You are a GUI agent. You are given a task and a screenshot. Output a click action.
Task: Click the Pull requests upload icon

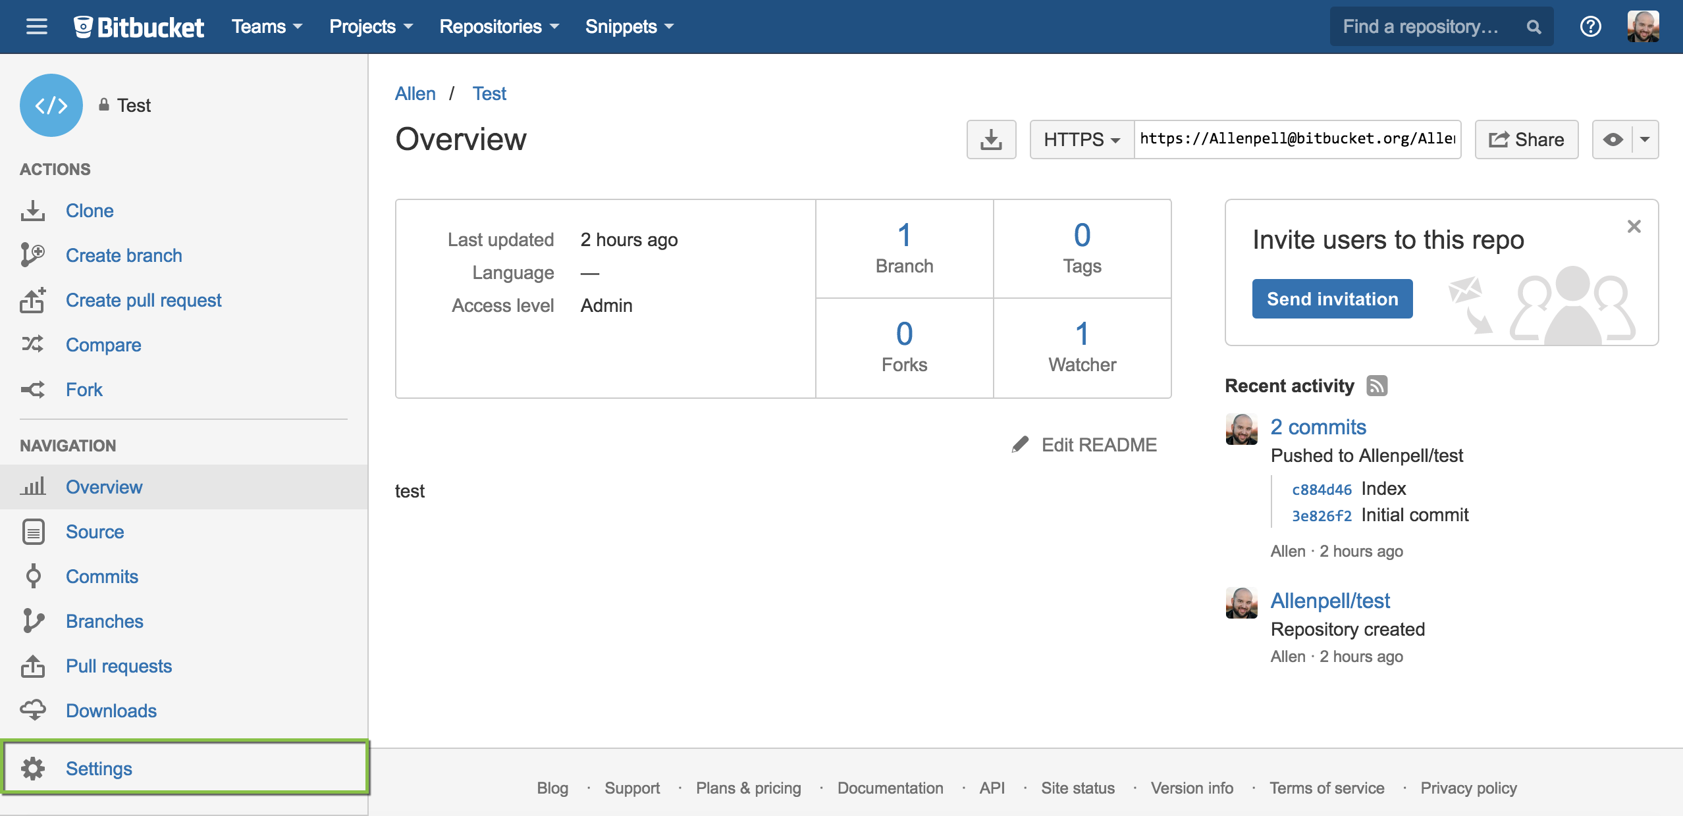coord(33,666)
